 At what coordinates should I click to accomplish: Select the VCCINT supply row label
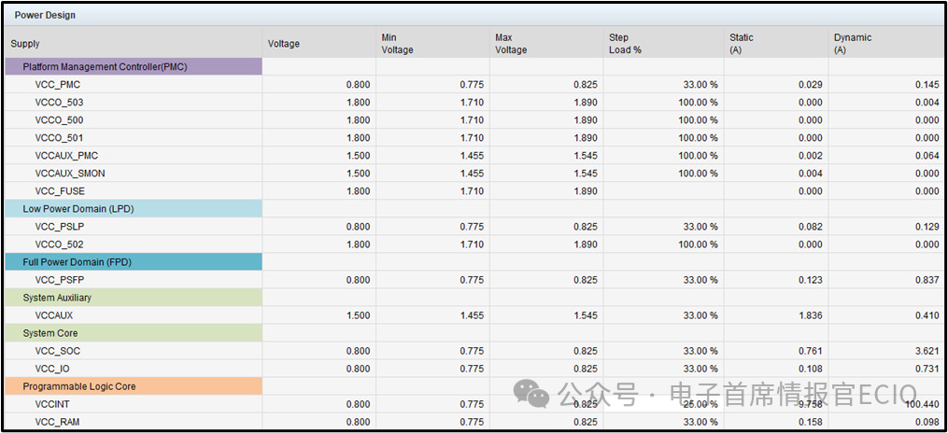[52, 404]
